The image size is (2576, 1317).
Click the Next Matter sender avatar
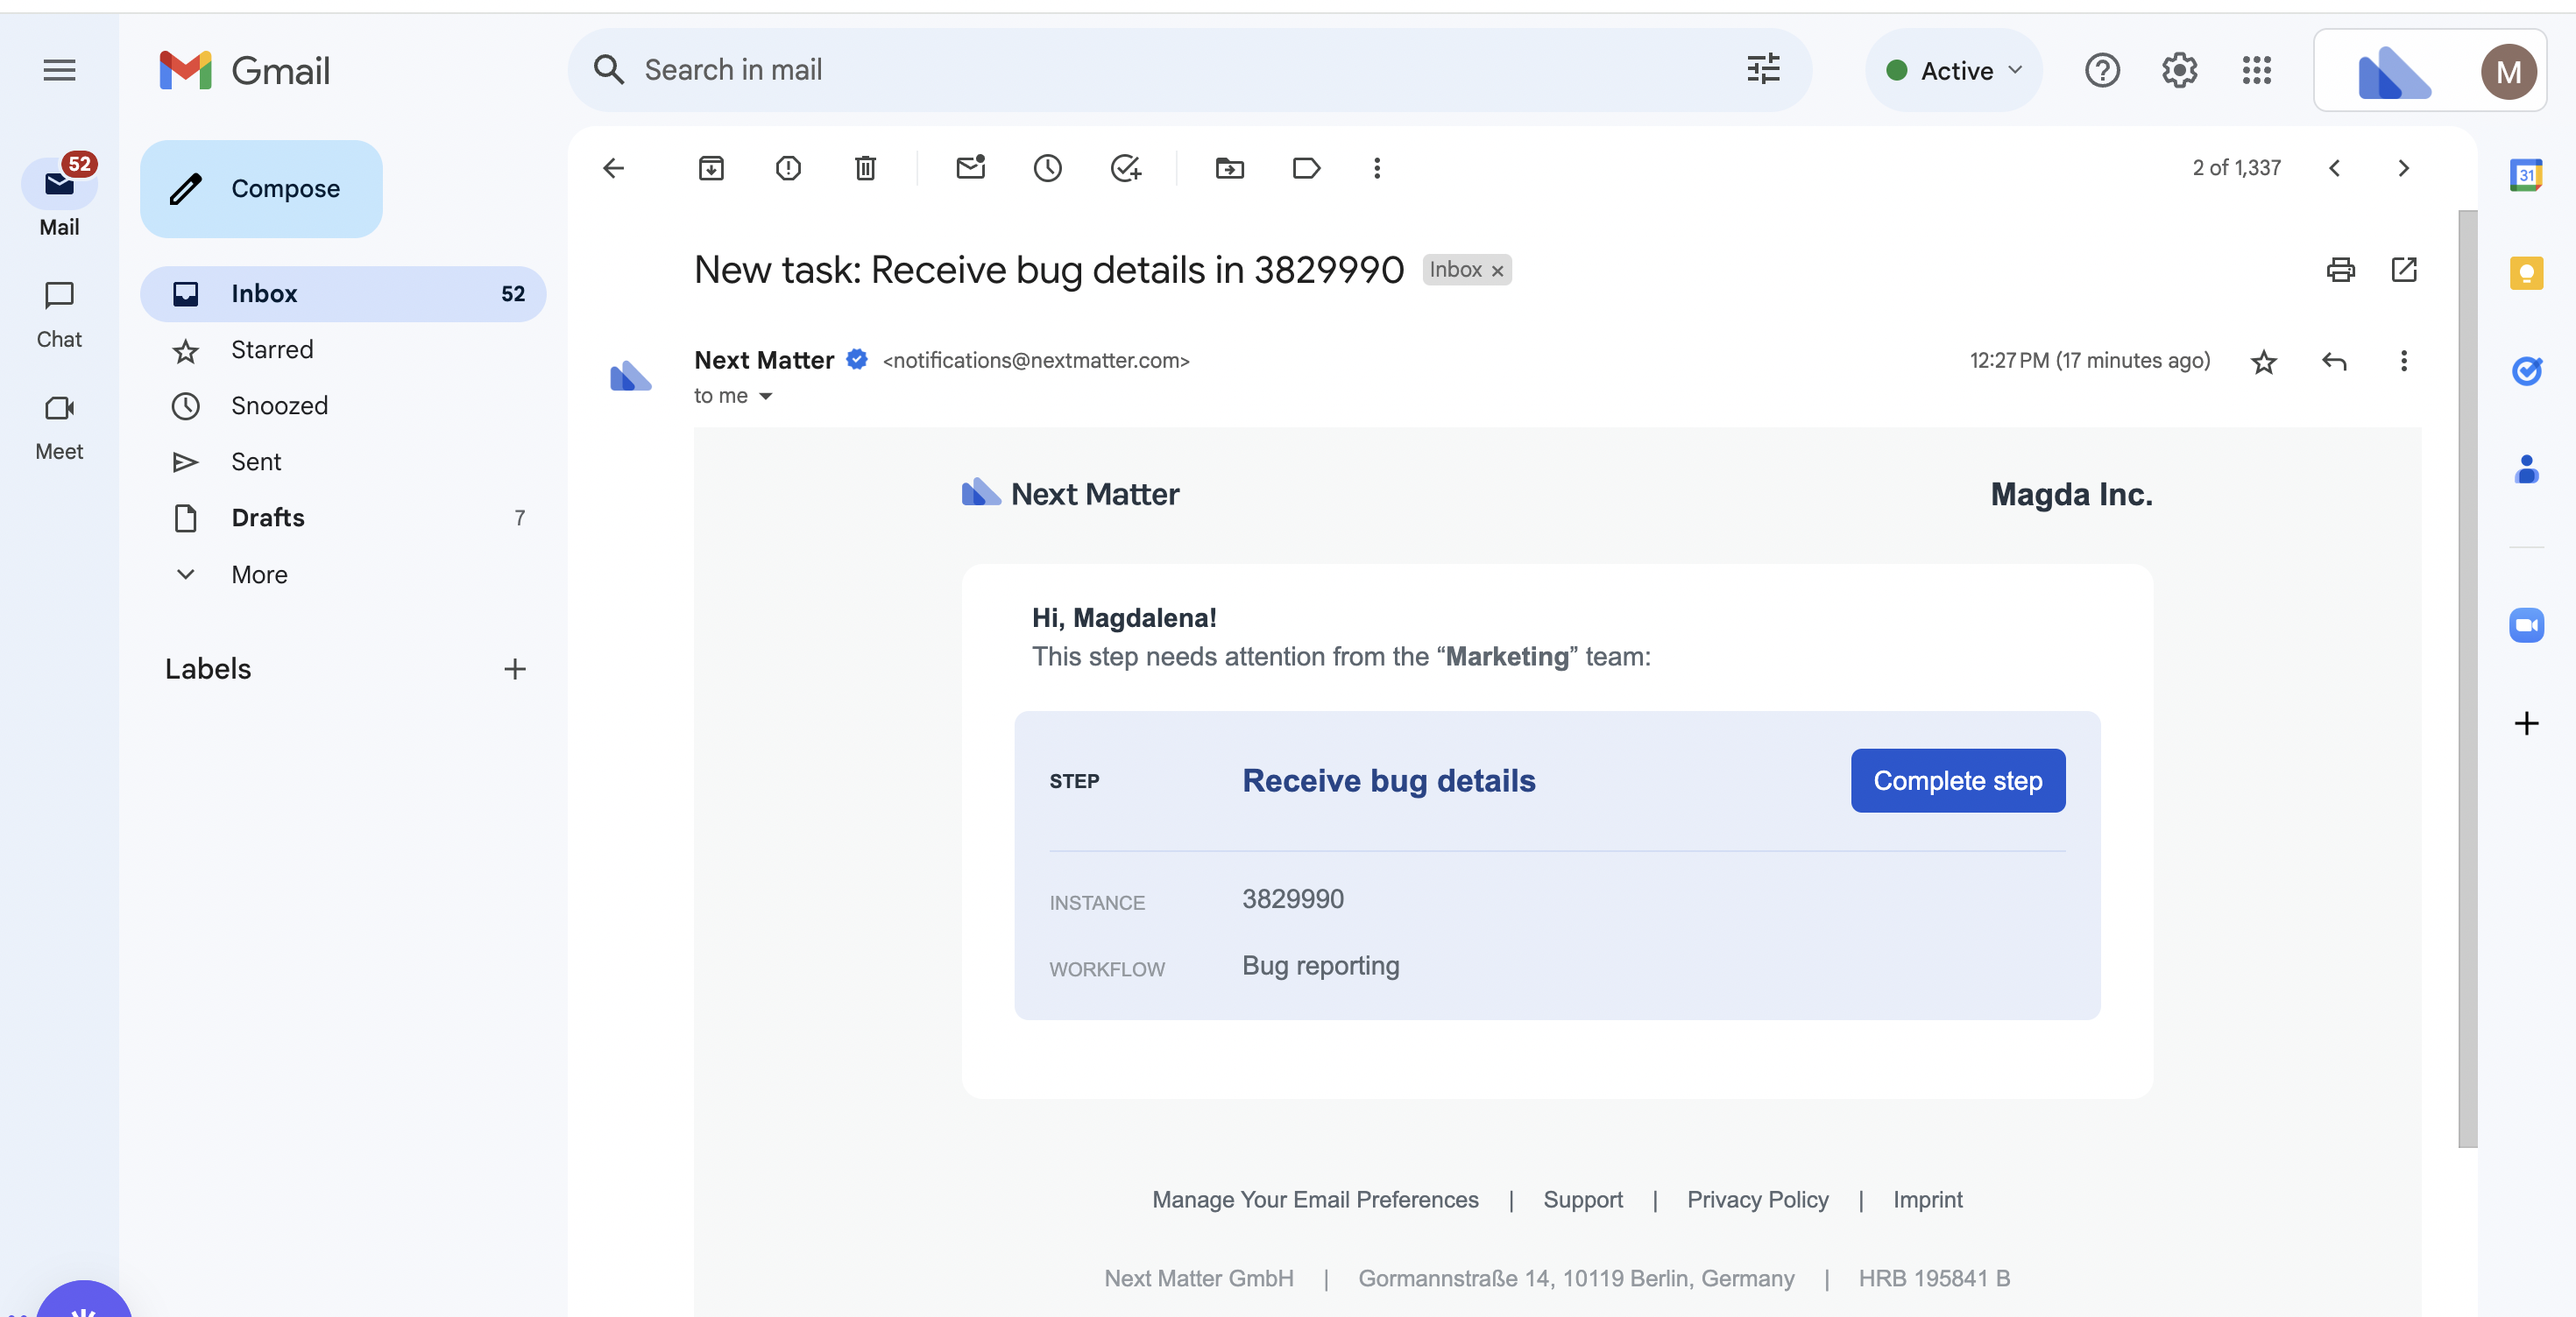(631, 376)
